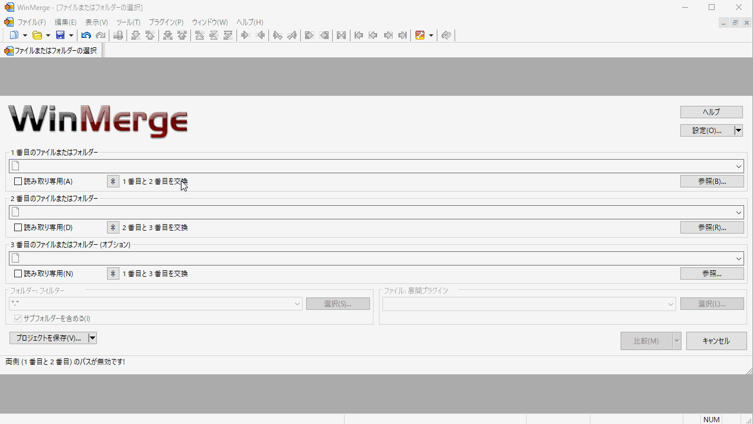753x424 pixels.
Task: Click the Redo toolbar icon
Action: (x=101, y=35)
